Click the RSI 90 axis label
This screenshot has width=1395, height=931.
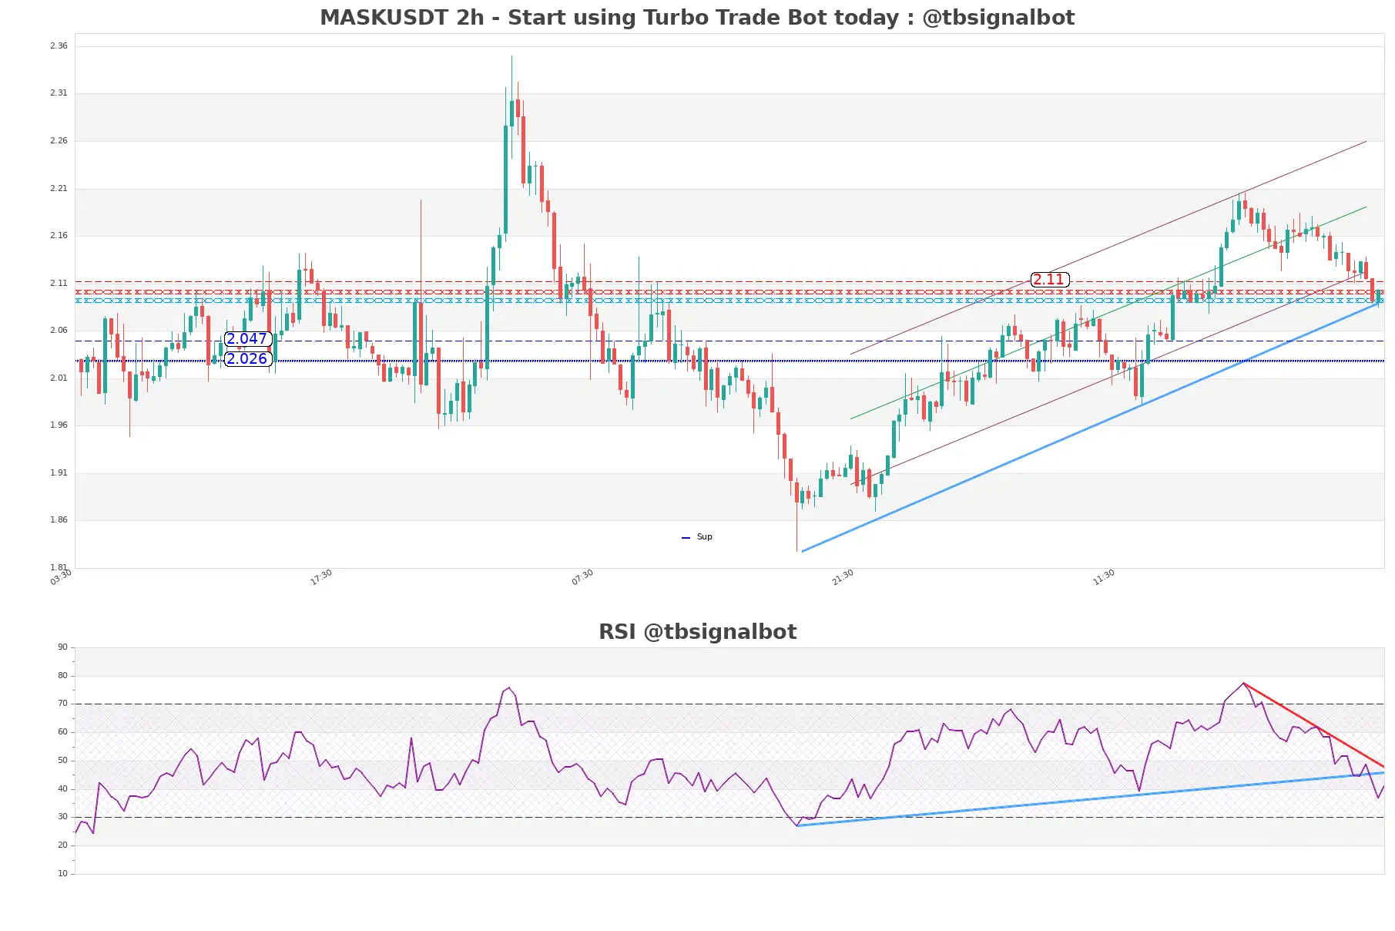point(62,647)
